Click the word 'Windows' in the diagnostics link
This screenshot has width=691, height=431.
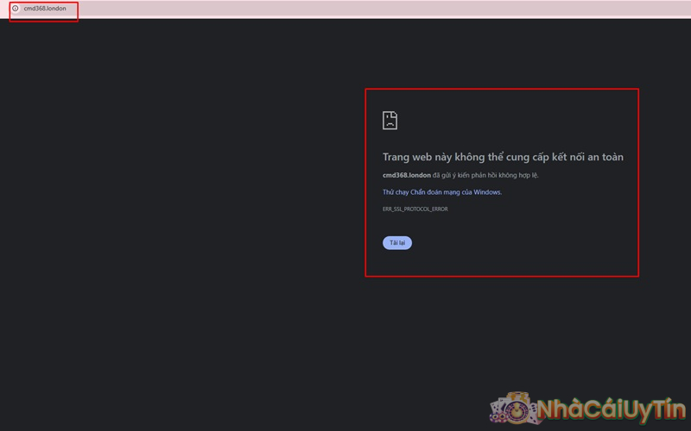(487, 192)
